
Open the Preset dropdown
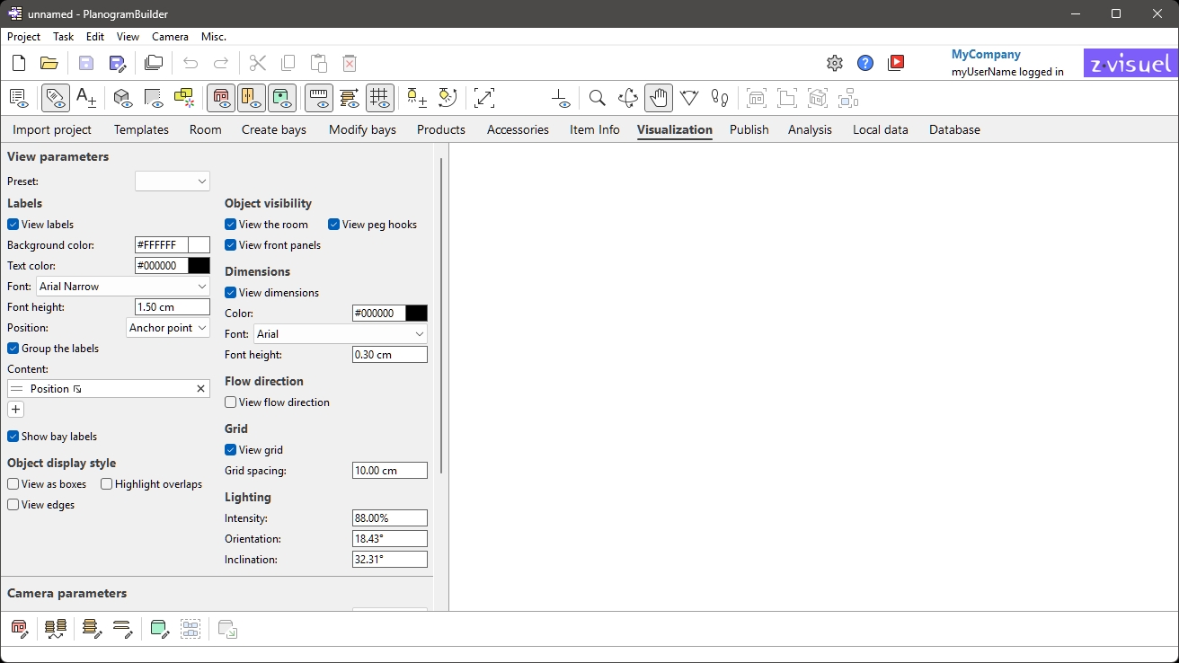(x=172, y=181)
